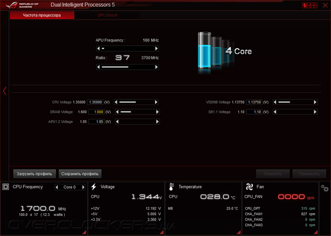This screenshot has height=236, width=331.
Task: Click the CPU_OPT 315 rpm row
Action: tap(280, 209)
